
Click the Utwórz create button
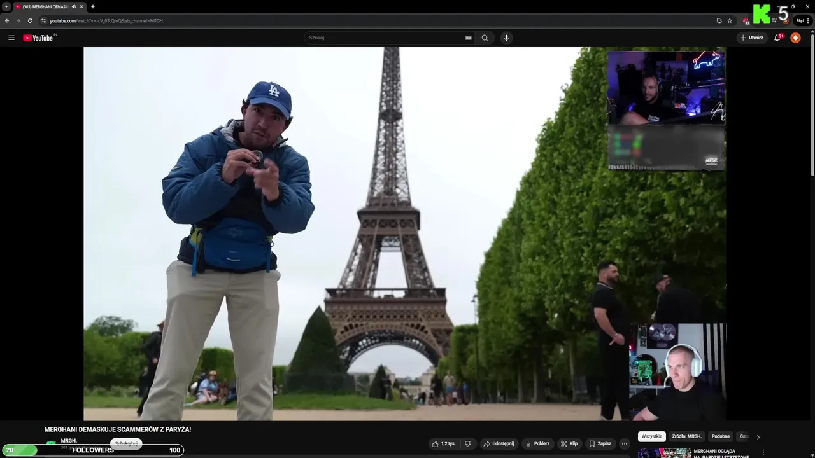[x=751, y=38]
